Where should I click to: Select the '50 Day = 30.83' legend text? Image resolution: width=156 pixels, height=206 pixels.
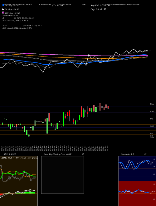(12, 9)
